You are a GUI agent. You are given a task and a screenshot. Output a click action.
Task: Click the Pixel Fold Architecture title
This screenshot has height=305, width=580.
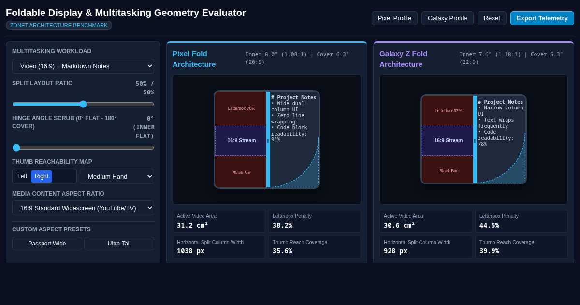(x=194, y=59)
